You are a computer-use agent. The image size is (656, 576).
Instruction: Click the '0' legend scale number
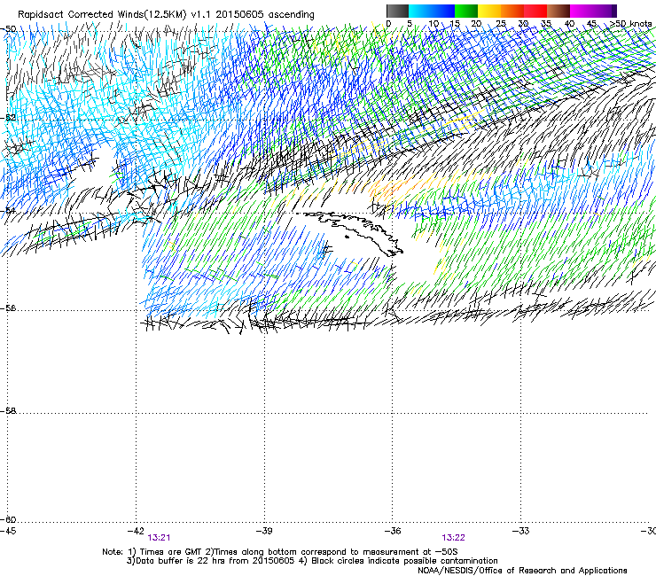point(388,24)
